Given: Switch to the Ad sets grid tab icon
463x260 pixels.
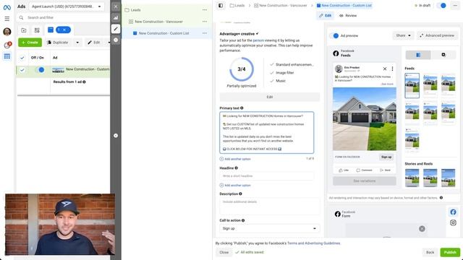Looking at the screenshot, I should click(37, 30).
